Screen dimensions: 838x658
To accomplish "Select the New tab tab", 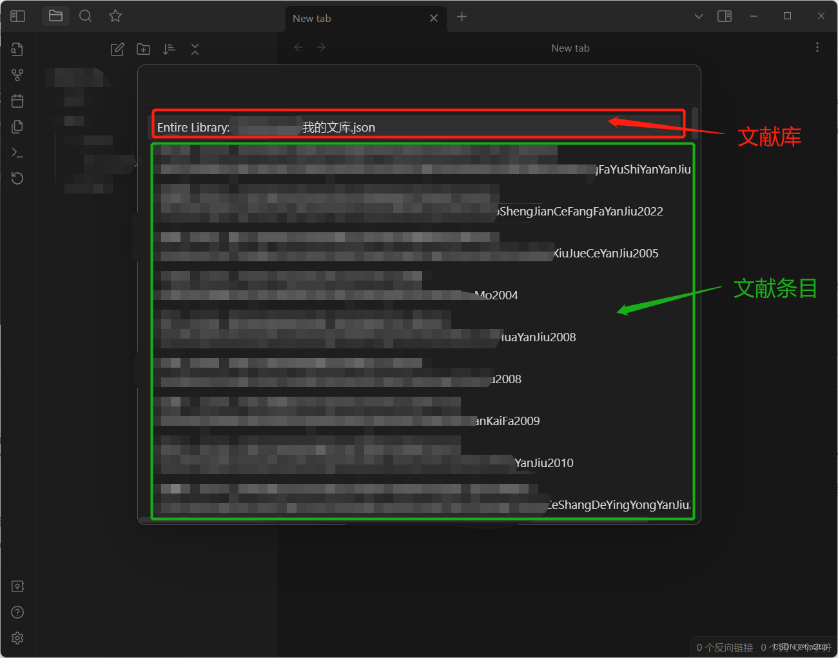I will pyautogui.click(x=365, y=18).
